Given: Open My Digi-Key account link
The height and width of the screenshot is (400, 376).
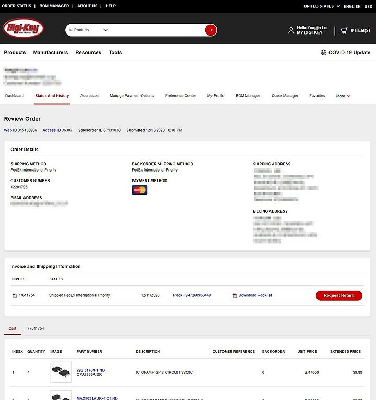Looking at the screenshot, I should [310, 32].
